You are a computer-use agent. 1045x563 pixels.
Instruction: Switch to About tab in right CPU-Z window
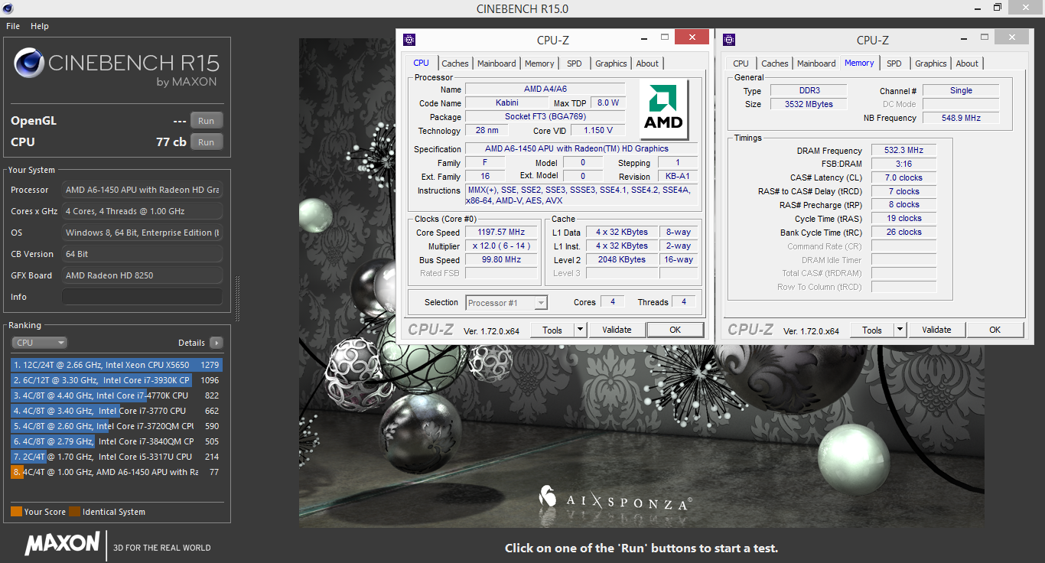pyautogui.click(x=967, y=63)
